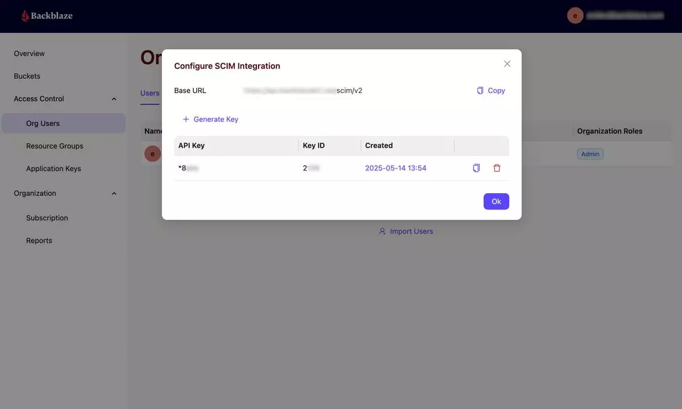The height and width of the screenshot is (409, 682).
Task: Switch to the Users tab
Action: 150,93
